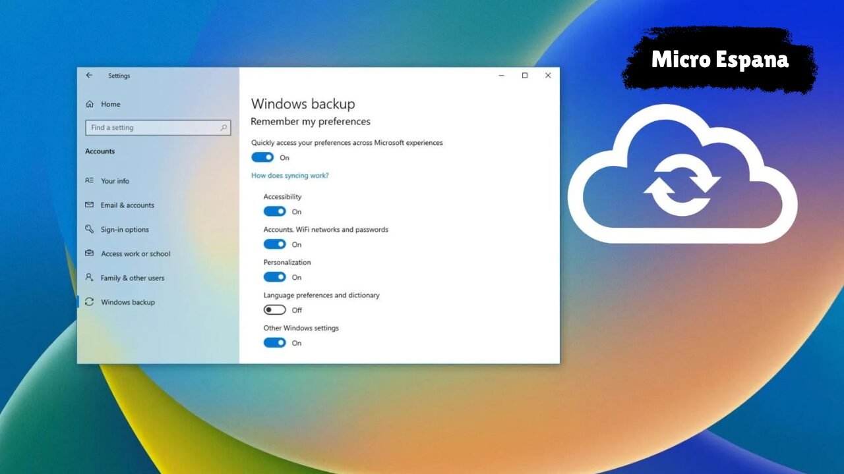844x474 pixels.
Task: Click the Email & accounts envelope icon
Action: point(89,205)
